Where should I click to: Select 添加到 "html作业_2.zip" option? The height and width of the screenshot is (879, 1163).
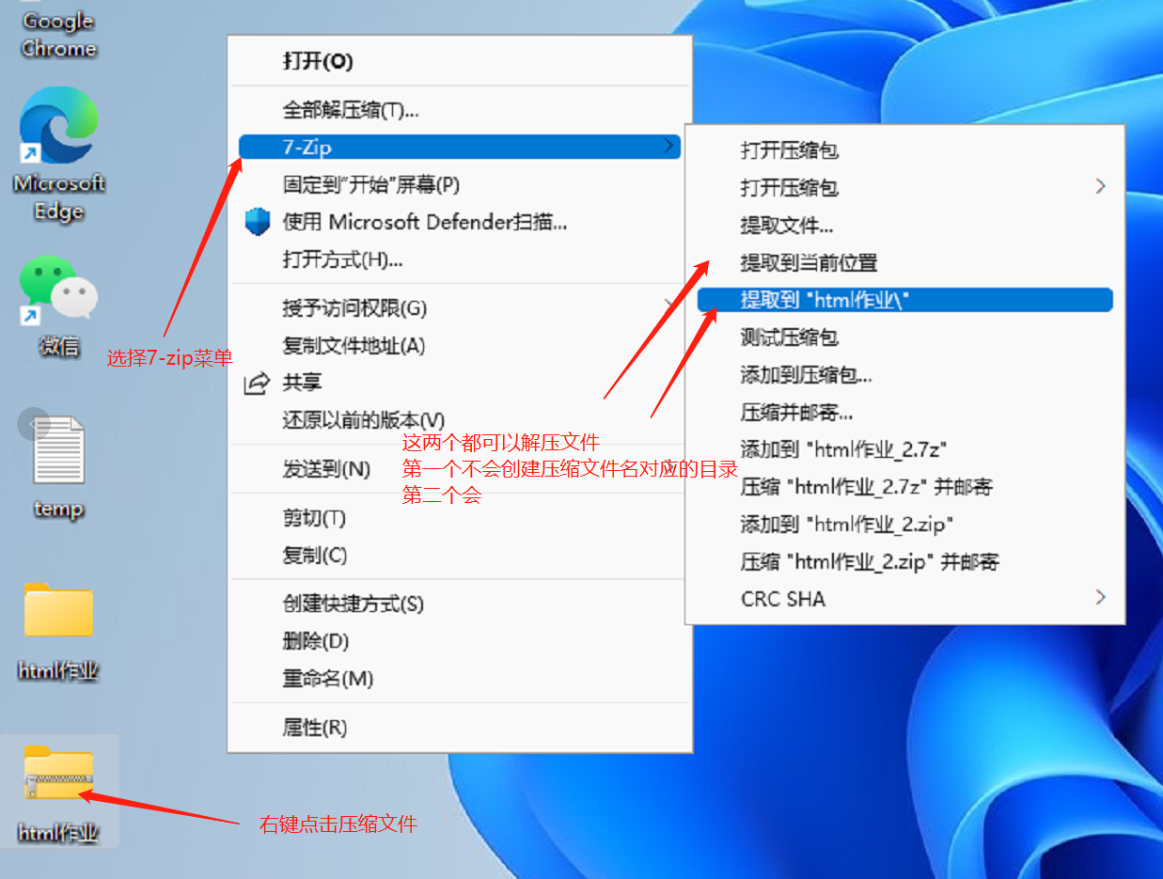coord(847,524)
